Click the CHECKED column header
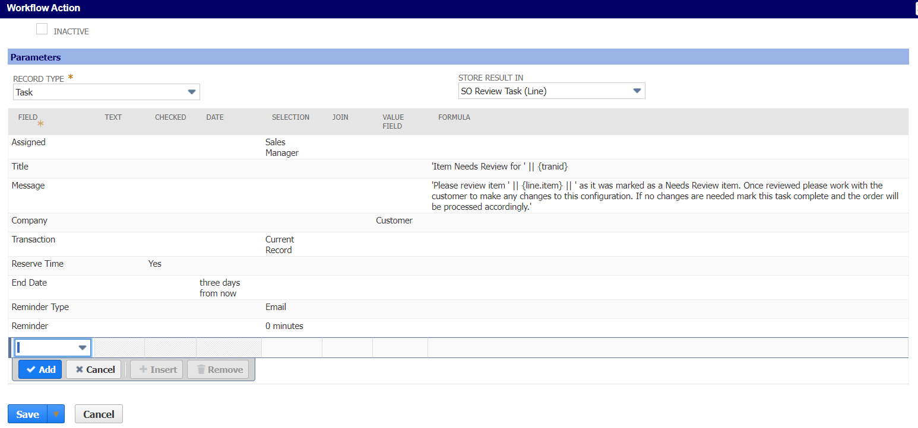Image resolution: width=918 pixels, height=428 pixels. (170, 117)
